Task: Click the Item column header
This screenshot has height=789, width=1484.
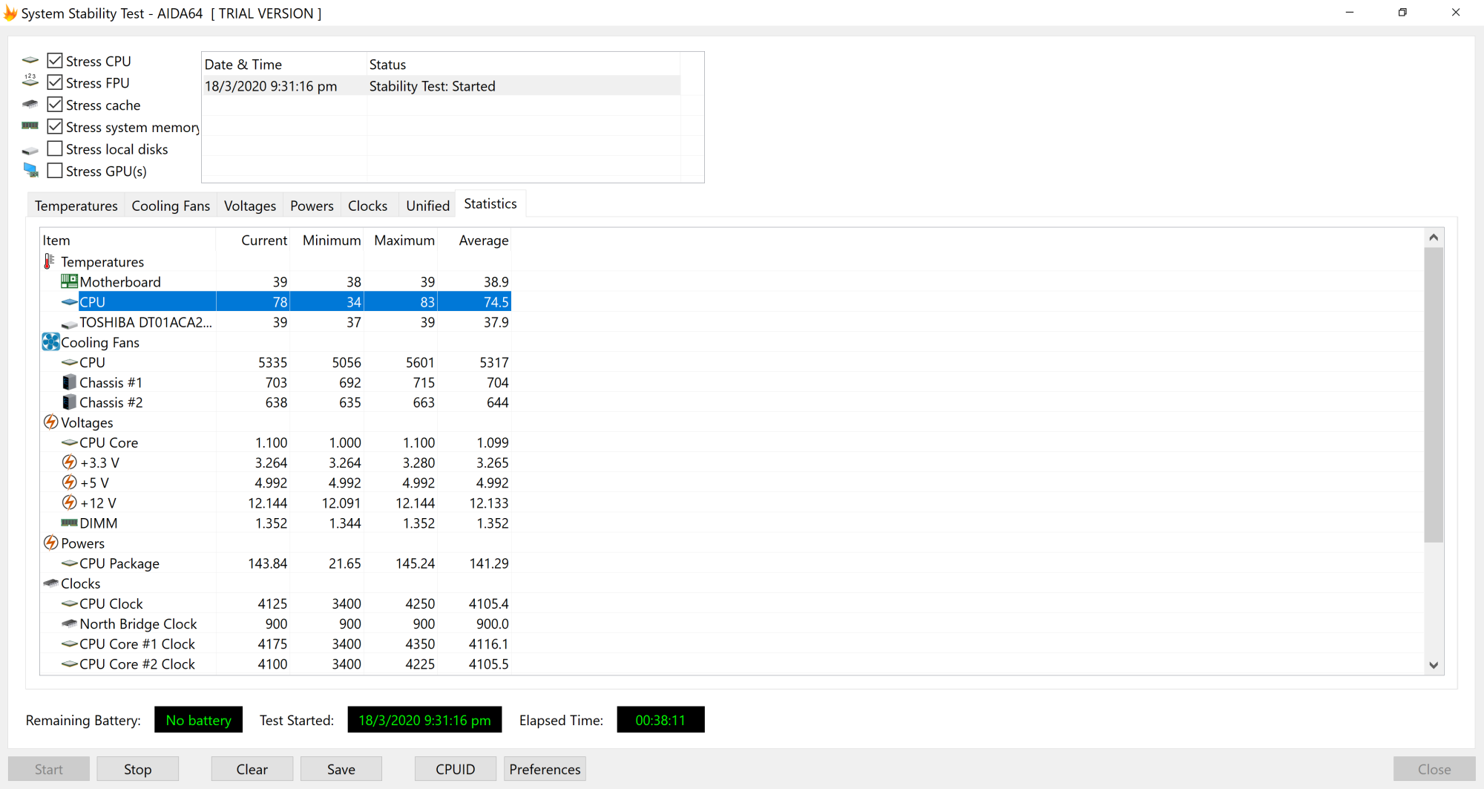Action: pyautogui.click(x=128, y=240)
